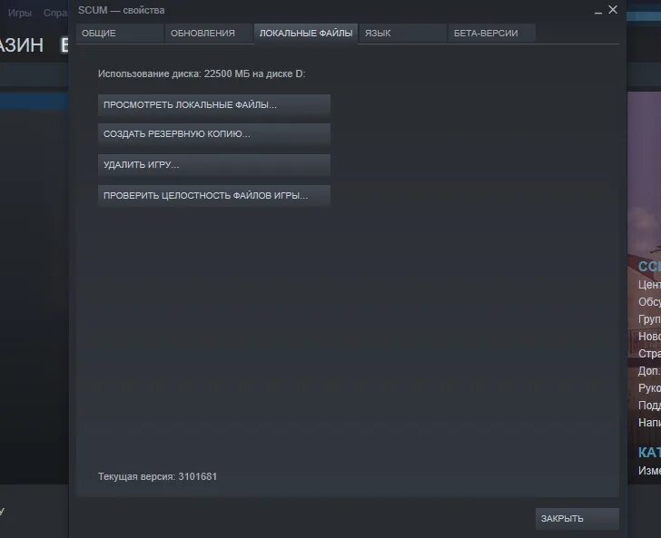661x538 pixels.
Task: Click the disk usage text 22500 МБ
Action: coord(227,73)
